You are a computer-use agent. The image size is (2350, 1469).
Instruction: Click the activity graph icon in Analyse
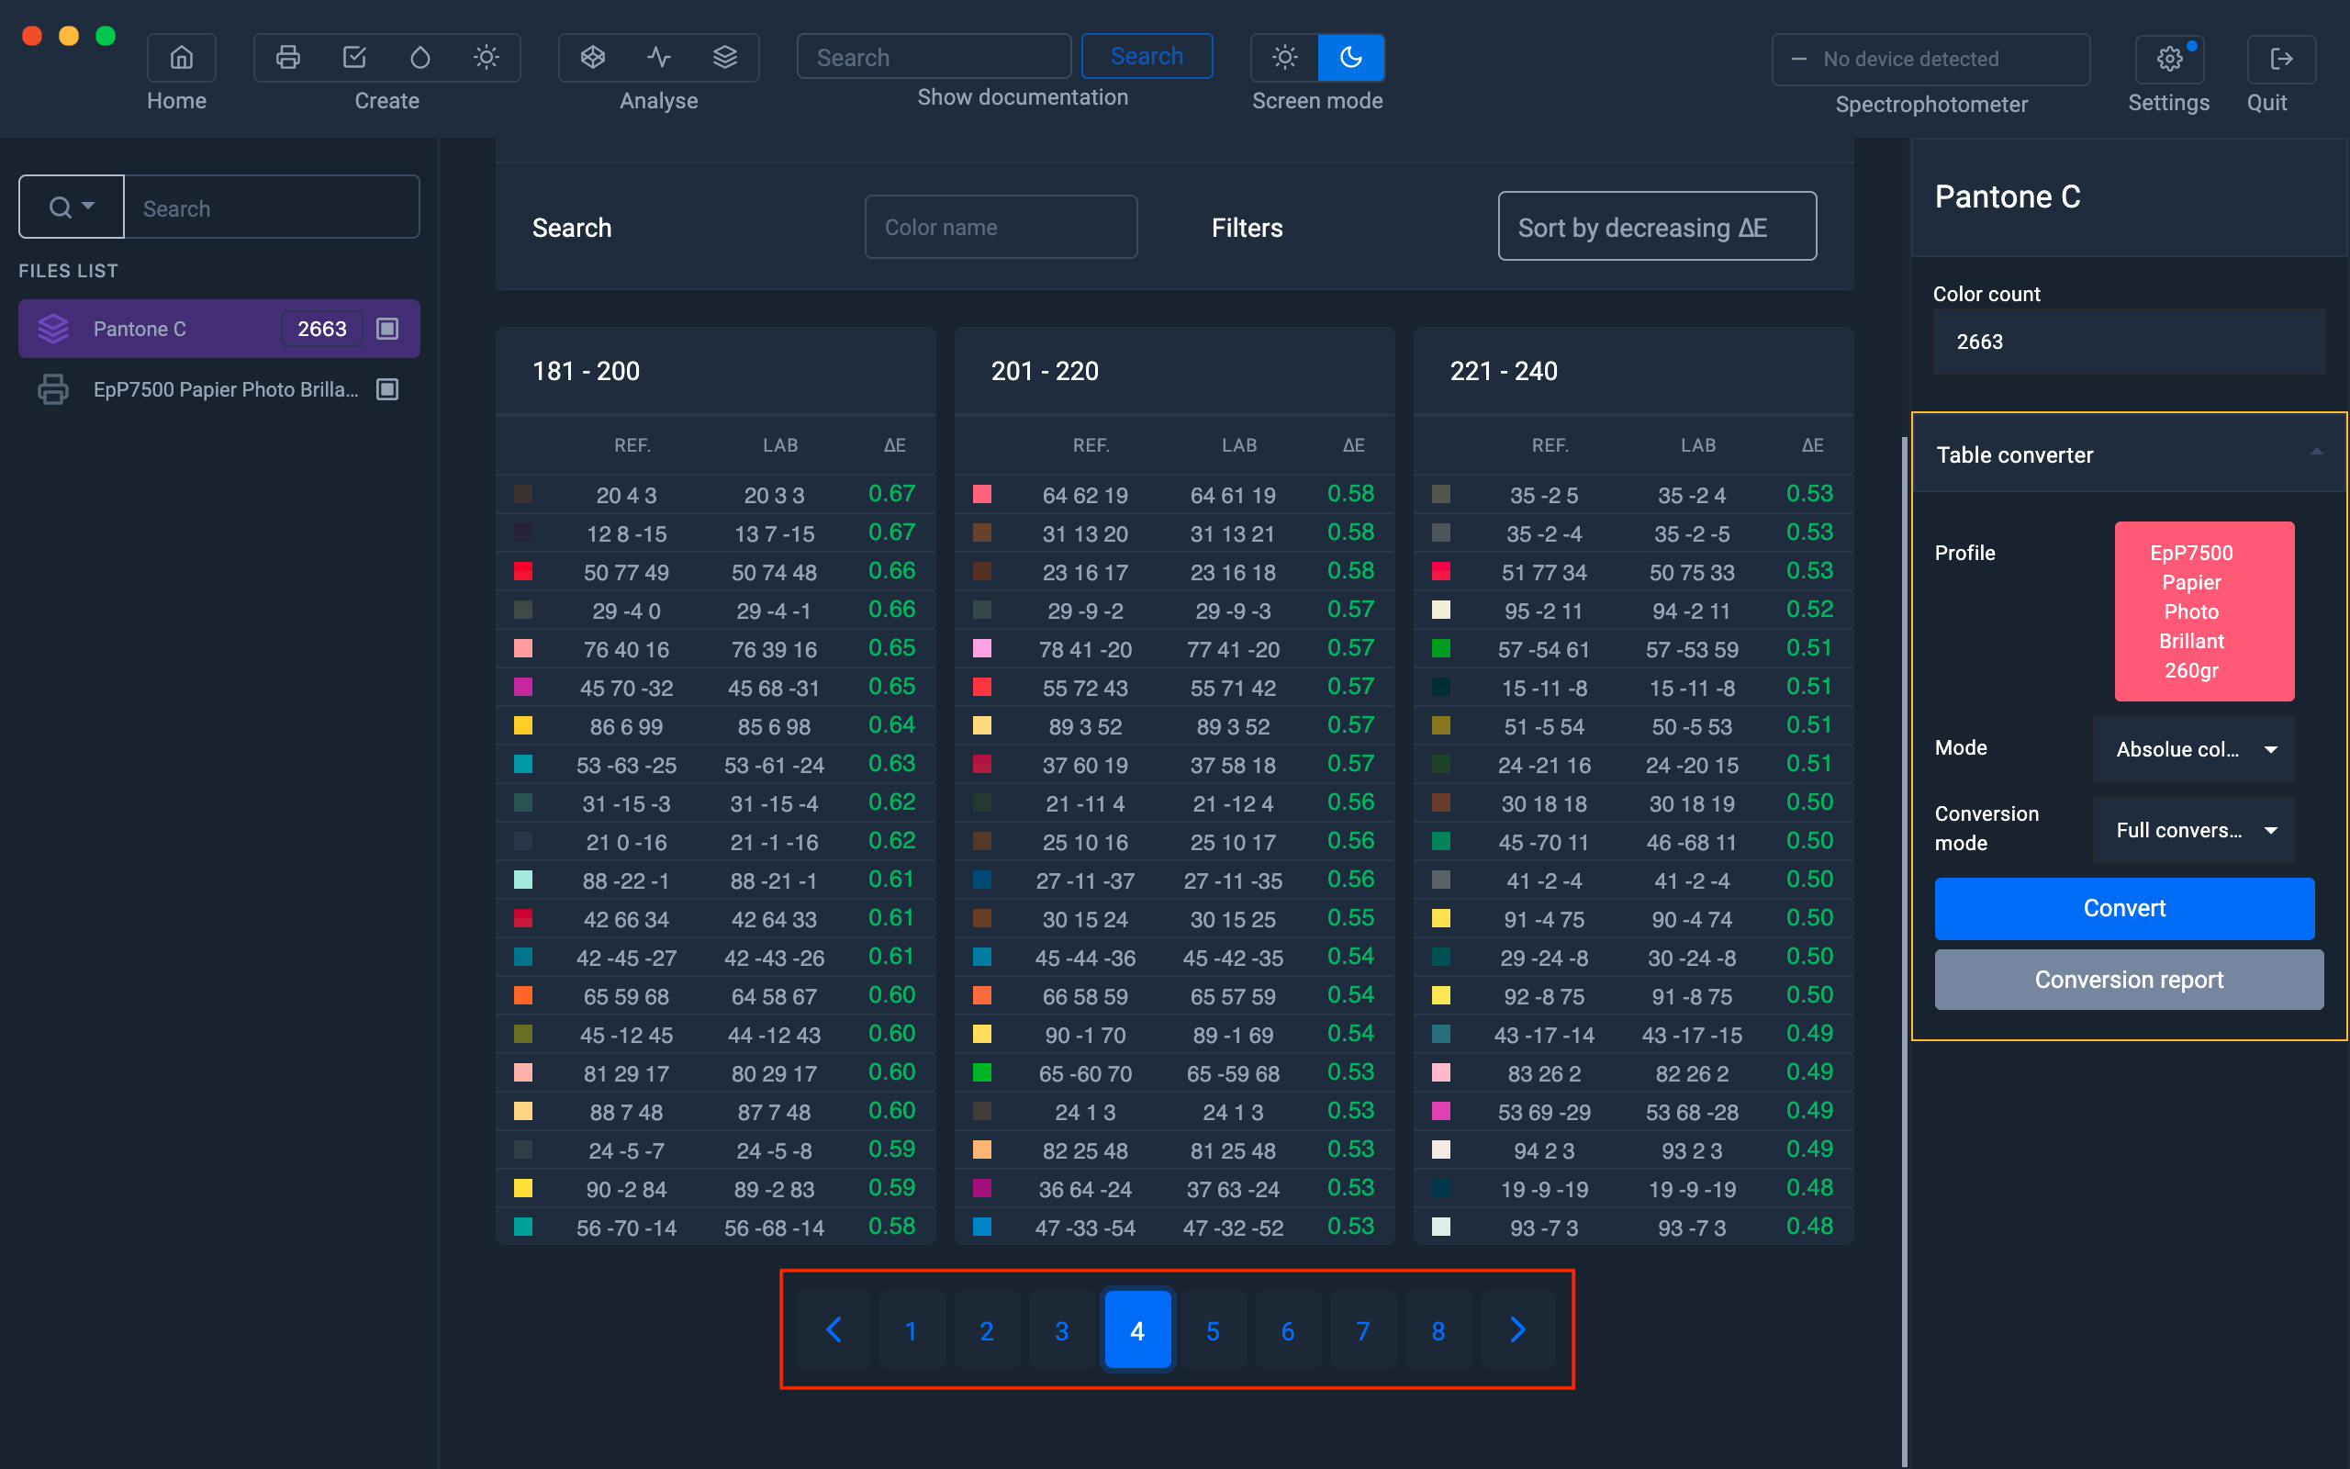[x=659, y=57]
